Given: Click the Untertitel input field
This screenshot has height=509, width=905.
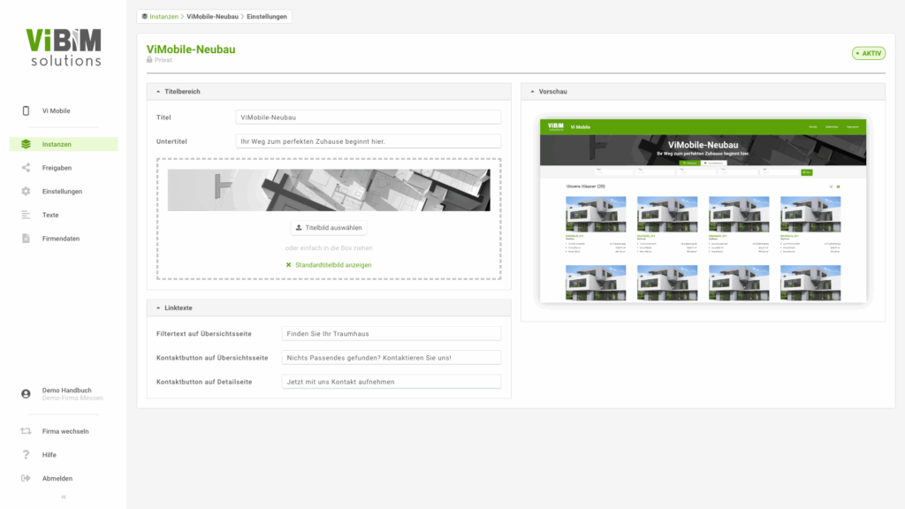Looking at the screenshot, I should pyautogui.click(x=369, y=141).
